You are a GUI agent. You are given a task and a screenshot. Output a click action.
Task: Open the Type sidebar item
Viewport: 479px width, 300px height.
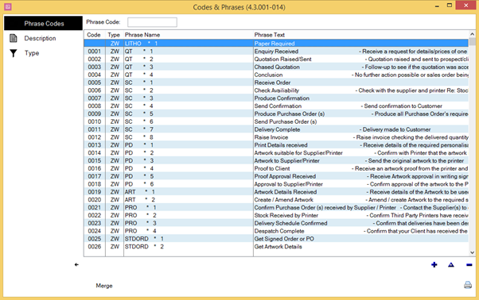(x=32, y=53)
